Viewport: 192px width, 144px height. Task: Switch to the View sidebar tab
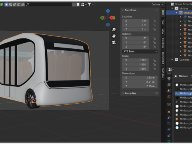163,31
